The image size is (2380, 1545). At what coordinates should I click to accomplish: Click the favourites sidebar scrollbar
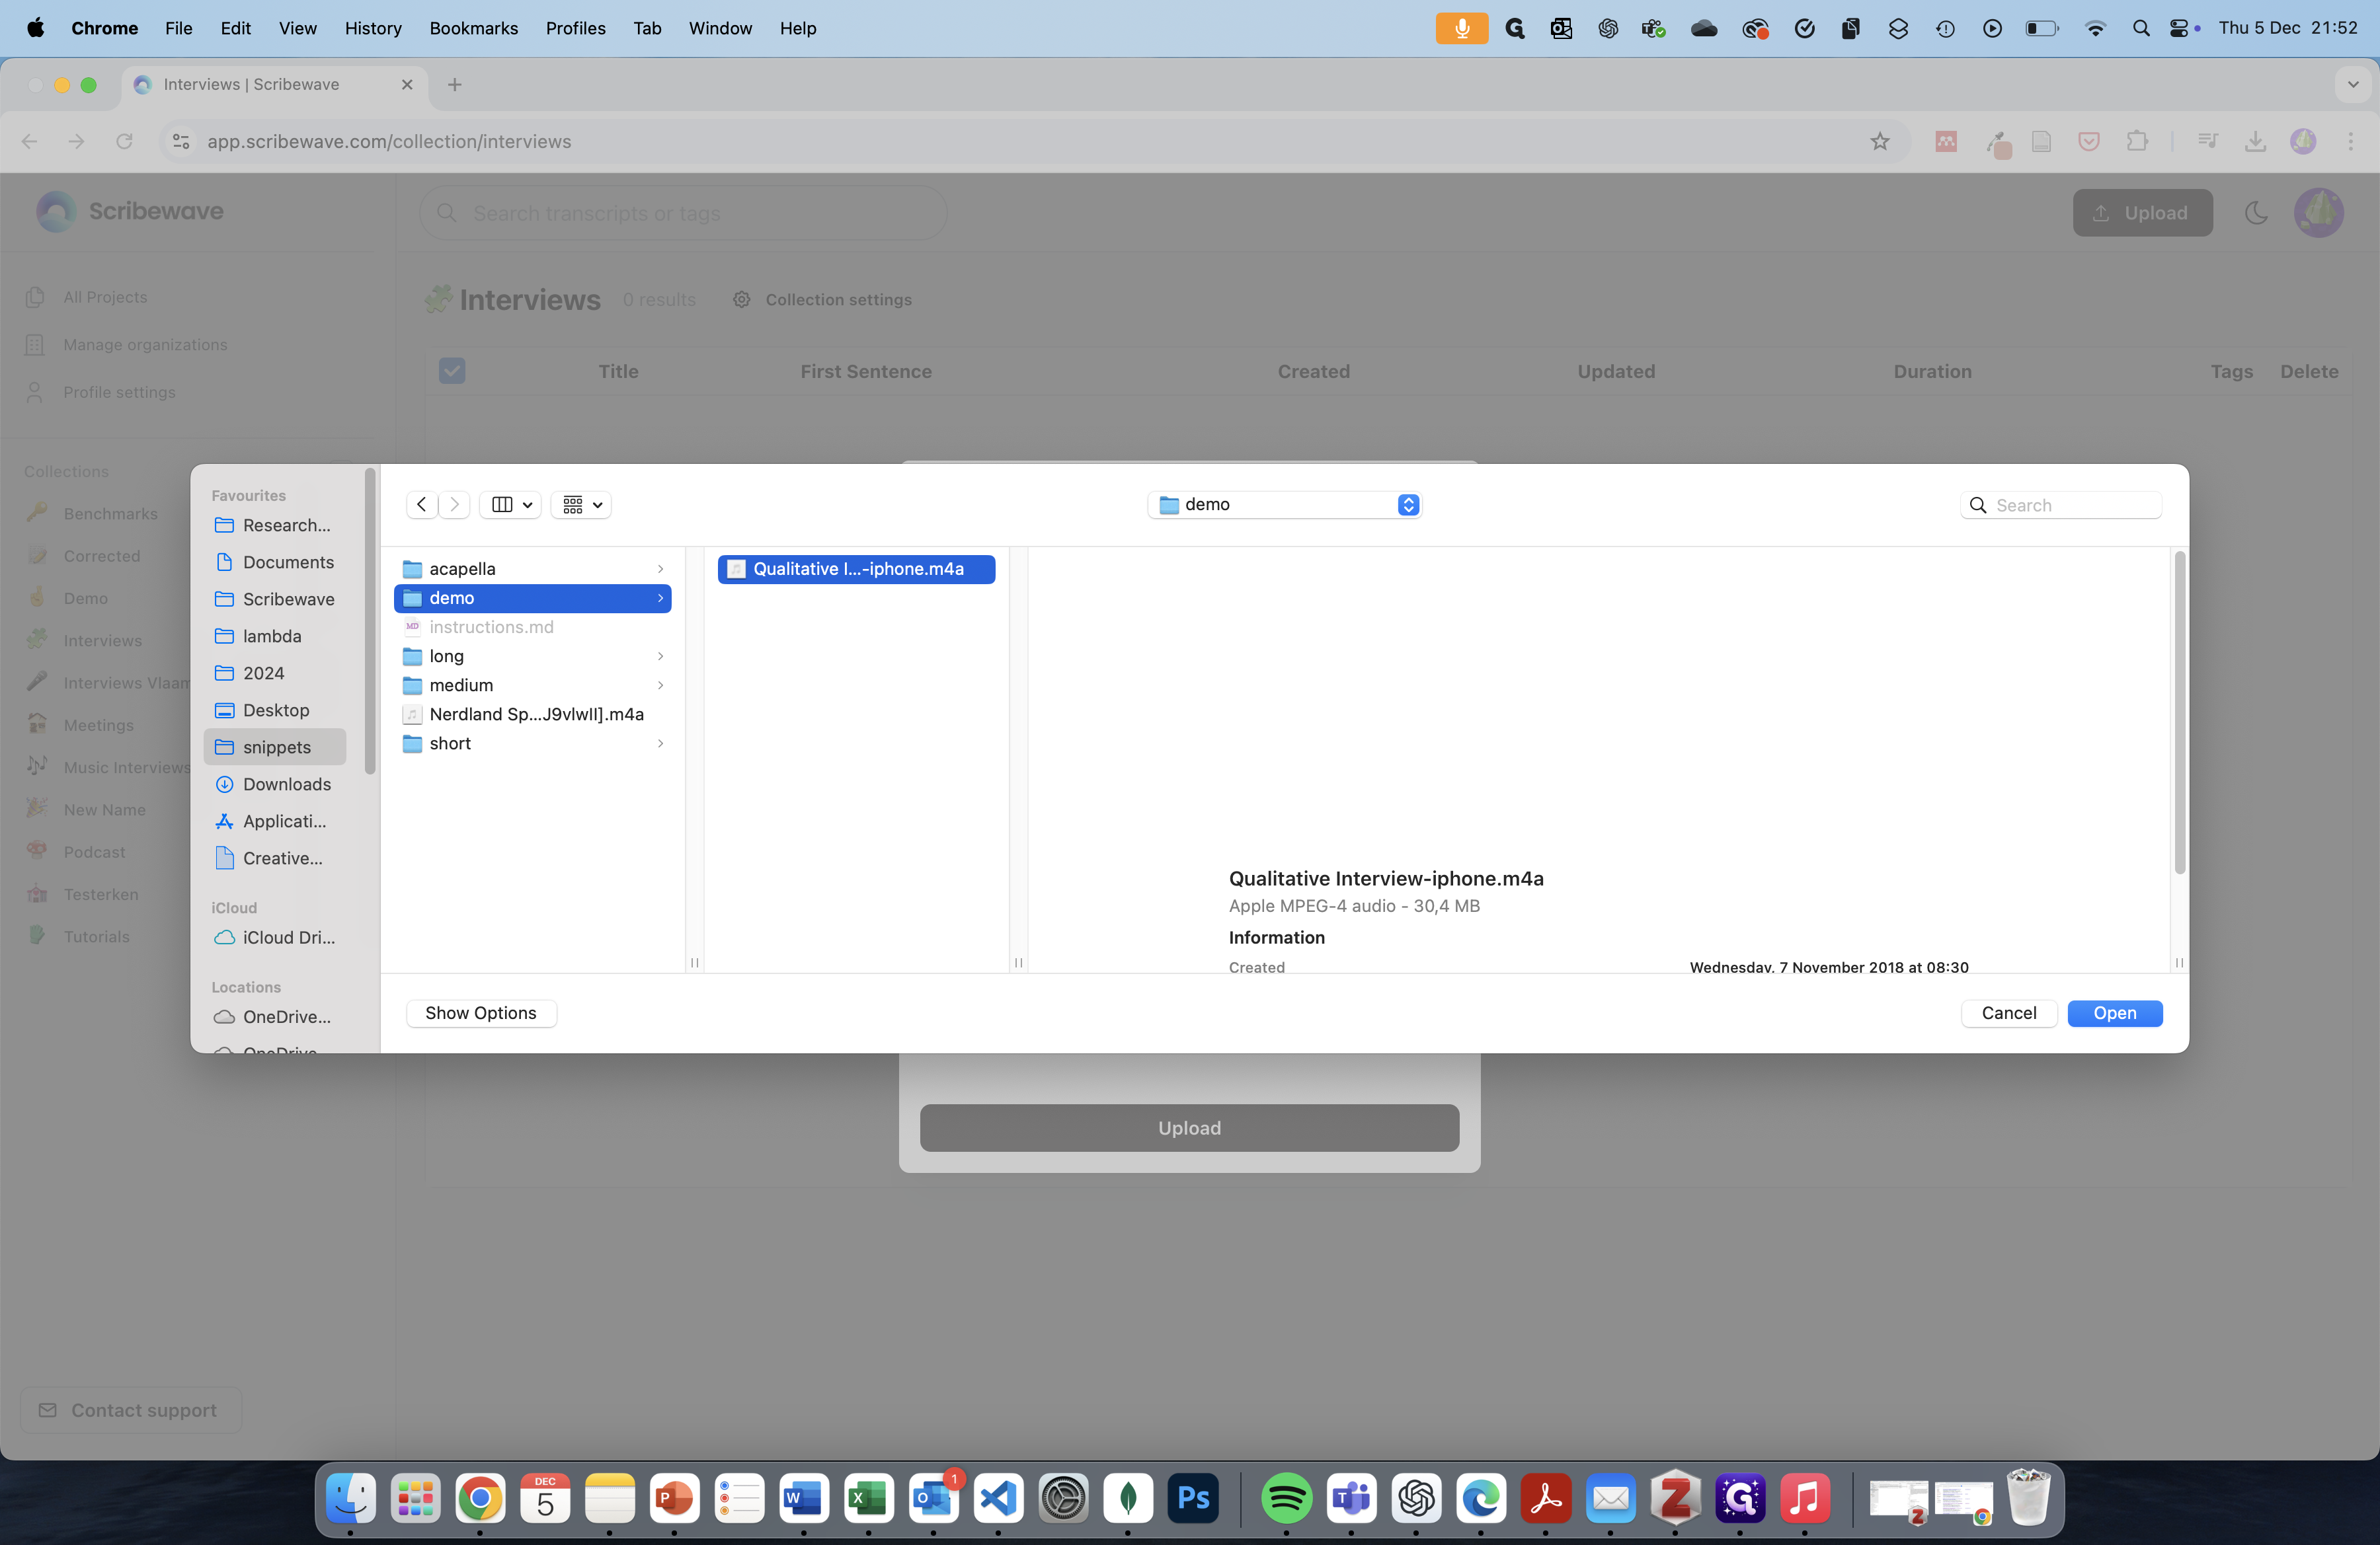point(370,620)
